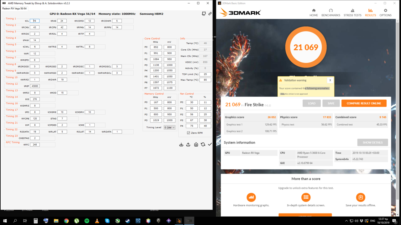Click COMPARE RESULT ONLINE button

point(364,103)
